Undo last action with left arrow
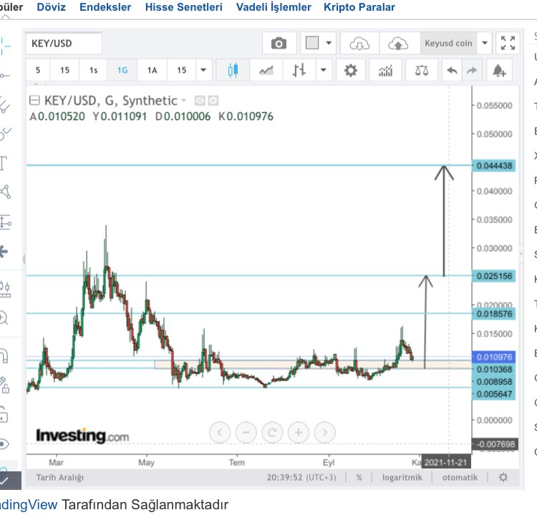537x530 pixels. [452, 71]
